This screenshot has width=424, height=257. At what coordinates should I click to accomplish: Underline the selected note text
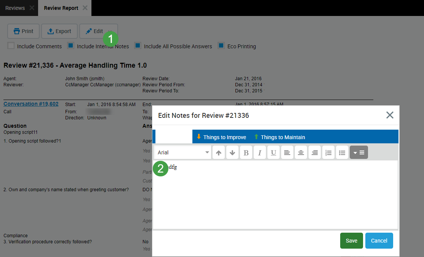tap(274, 152)
